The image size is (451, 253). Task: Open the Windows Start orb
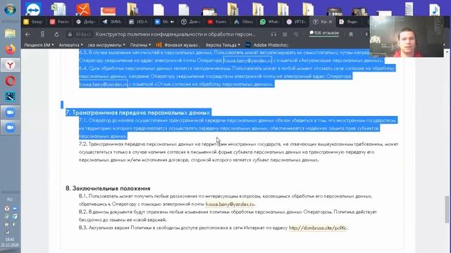coord(10,9)
